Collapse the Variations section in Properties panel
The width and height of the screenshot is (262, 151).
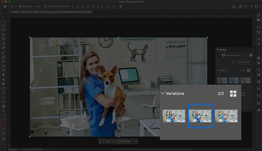217,70
